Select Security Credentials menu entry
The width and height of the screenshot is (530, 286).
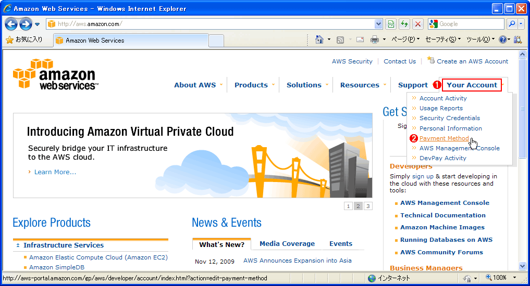(x=450, y=118)
